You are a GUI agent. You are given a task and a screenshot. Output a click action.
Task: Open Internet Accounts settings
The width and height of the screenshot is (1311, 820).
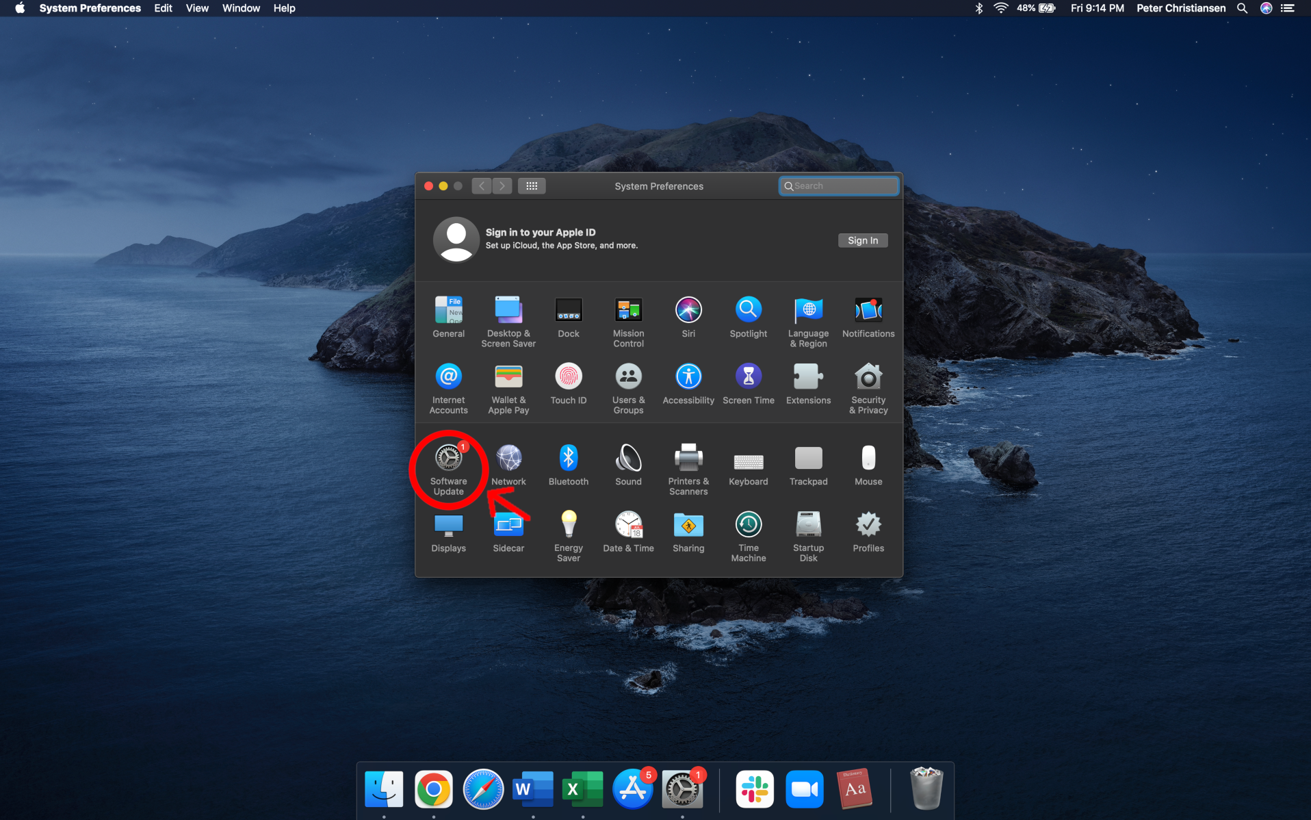[448, 388]
